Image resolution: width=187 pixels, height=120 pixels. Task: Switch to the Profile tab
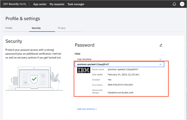[9, 28]
